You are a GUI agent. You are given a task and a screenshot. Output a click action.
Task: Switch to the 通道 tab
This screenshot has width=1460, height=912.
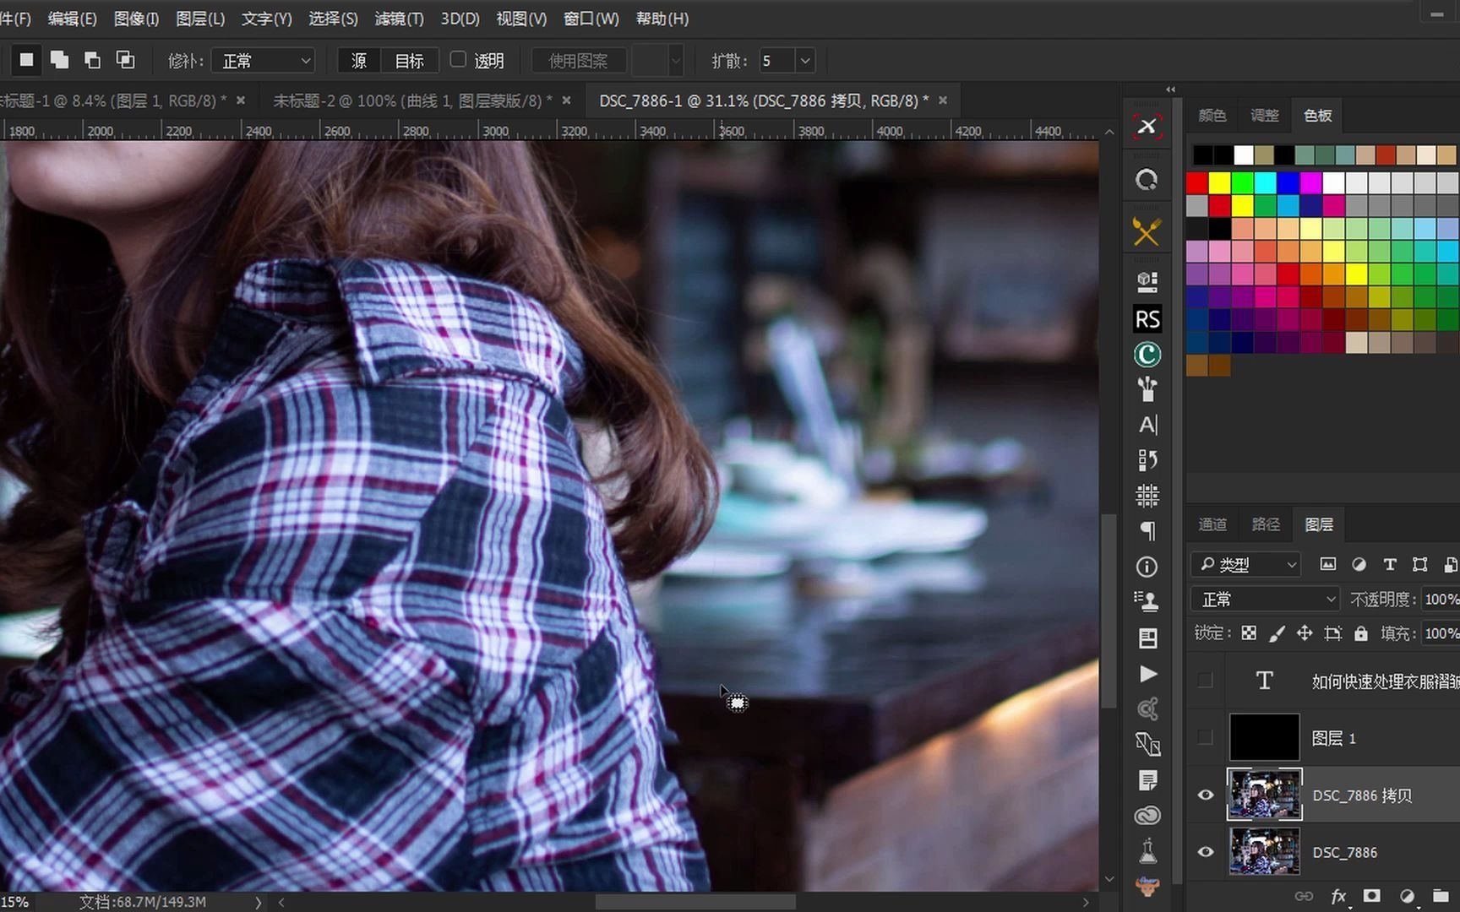[1212, 524]
